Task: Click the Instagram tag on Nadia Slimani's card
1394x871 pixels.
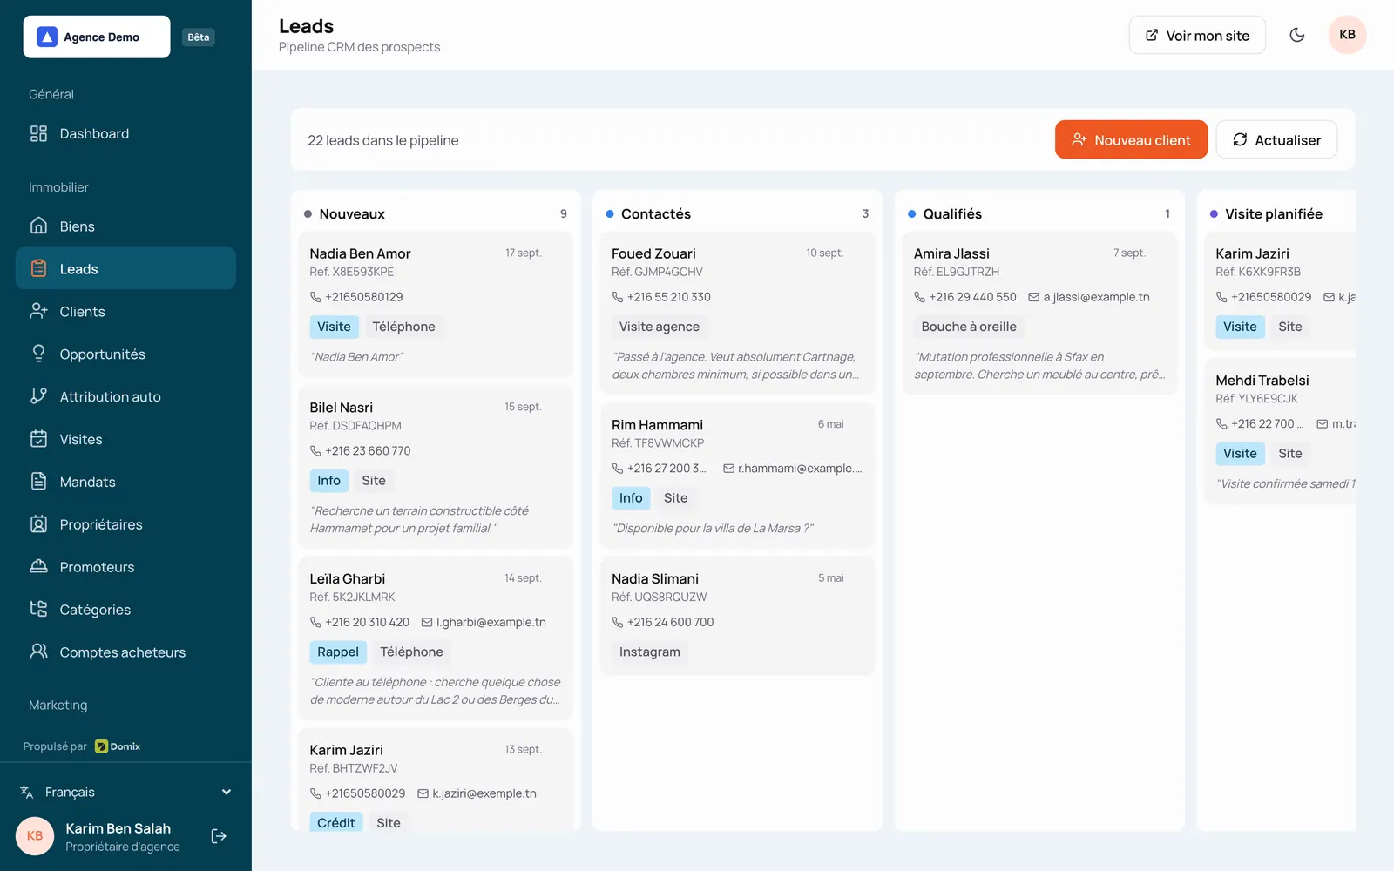Action: coord(650,652)
